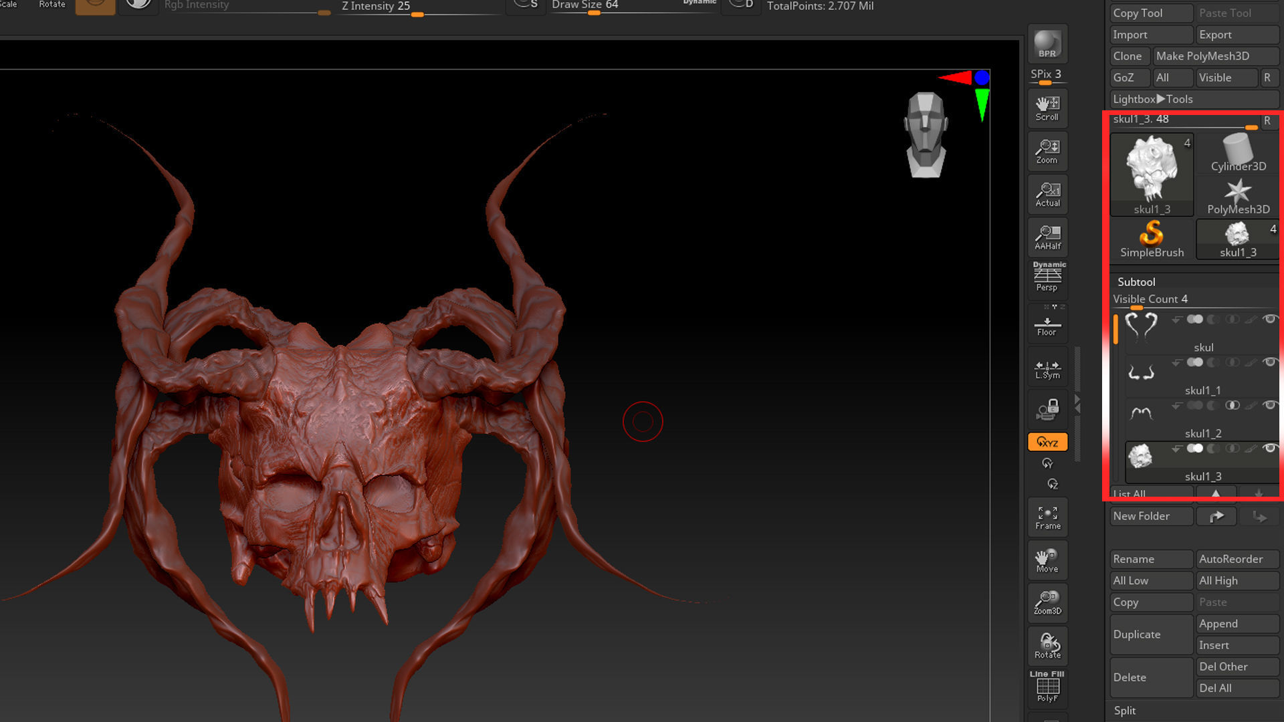Set all subtools to All Low

pyautogui.click(x=1152, y=580)
